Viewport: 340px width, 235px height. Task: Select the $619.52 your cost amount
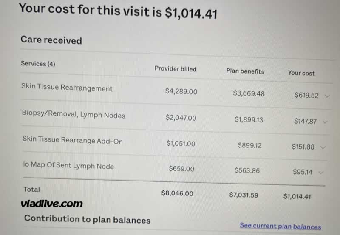pyautogui.click(x=306, y=95)
